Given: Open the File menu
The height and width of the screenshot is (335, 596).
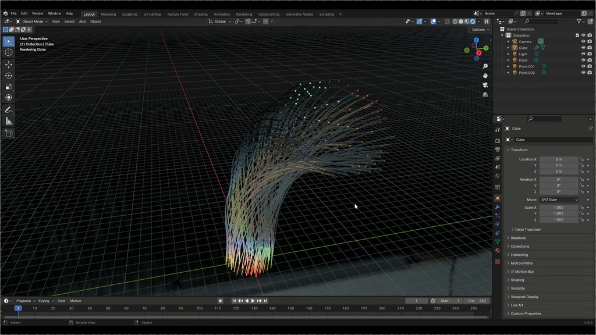Looking at the screenshot, I should tap(13, 13).
